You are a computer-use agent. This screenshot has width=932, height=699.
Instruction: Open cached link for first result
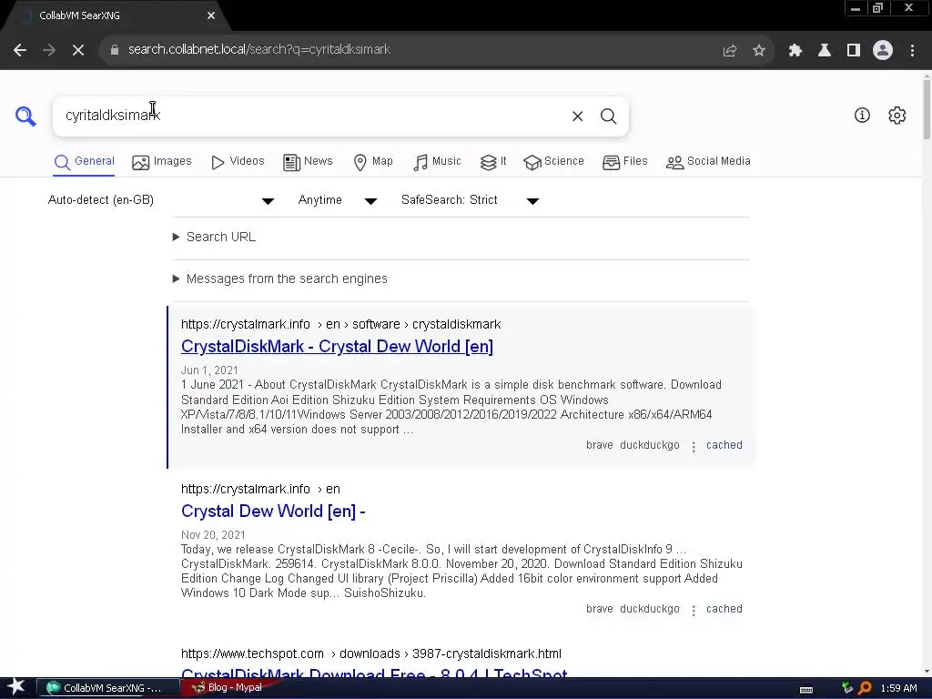click(x=724, y=445)
